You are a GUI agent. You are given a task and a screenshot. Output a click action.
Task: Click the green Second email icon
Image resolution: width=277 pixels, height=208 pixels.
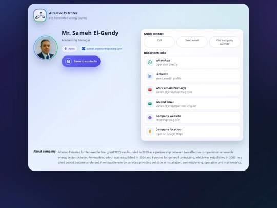tap(150, 104)
